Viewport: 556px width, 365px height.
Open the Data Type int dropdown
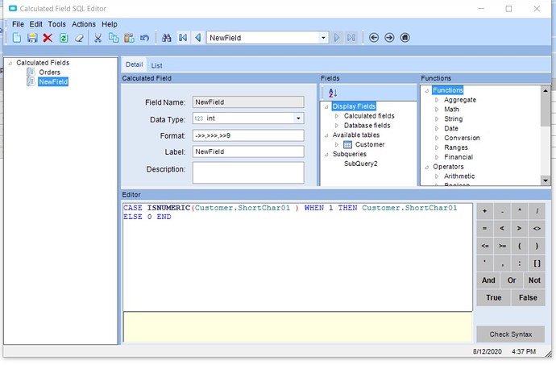[x=298, y=118]
